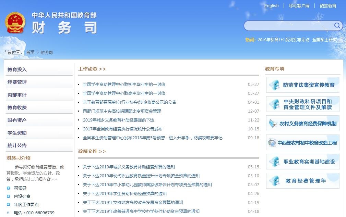
Task: Select 教育投入 in the left menu
Action: pyautogui.click(x=17, y=69)
